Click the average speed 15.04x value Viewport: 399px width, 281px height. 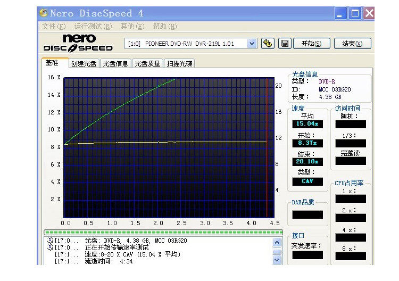(x=307, y=124)
